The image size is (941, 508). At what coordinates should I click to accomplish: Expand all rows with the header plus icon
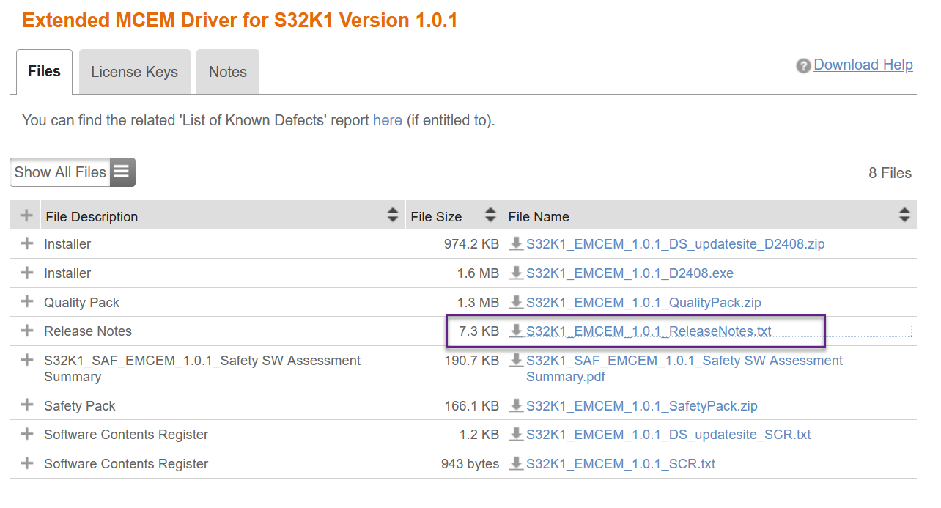[x=26, y=216]
